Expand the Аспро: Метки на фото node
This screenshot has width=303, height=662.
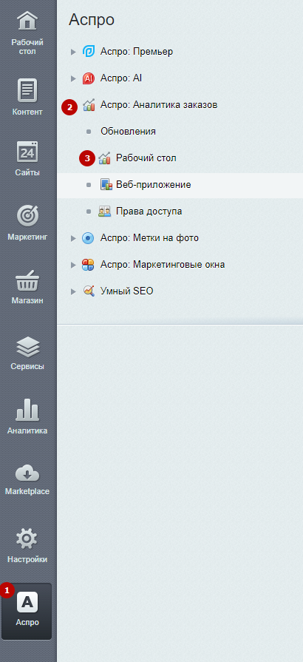(73, 238)
